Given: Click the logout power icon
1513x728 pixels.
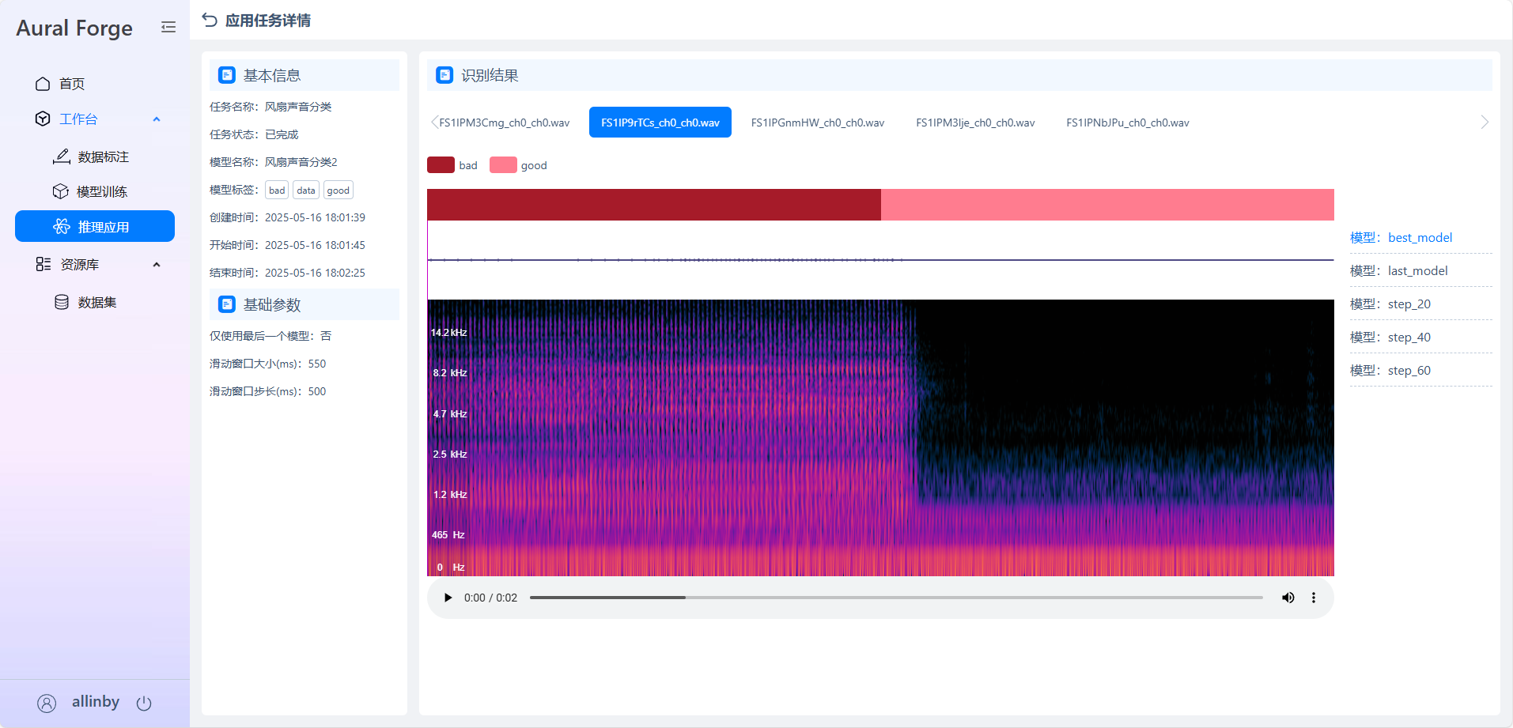Looking at the screenshot, I should tap(144, 703).
